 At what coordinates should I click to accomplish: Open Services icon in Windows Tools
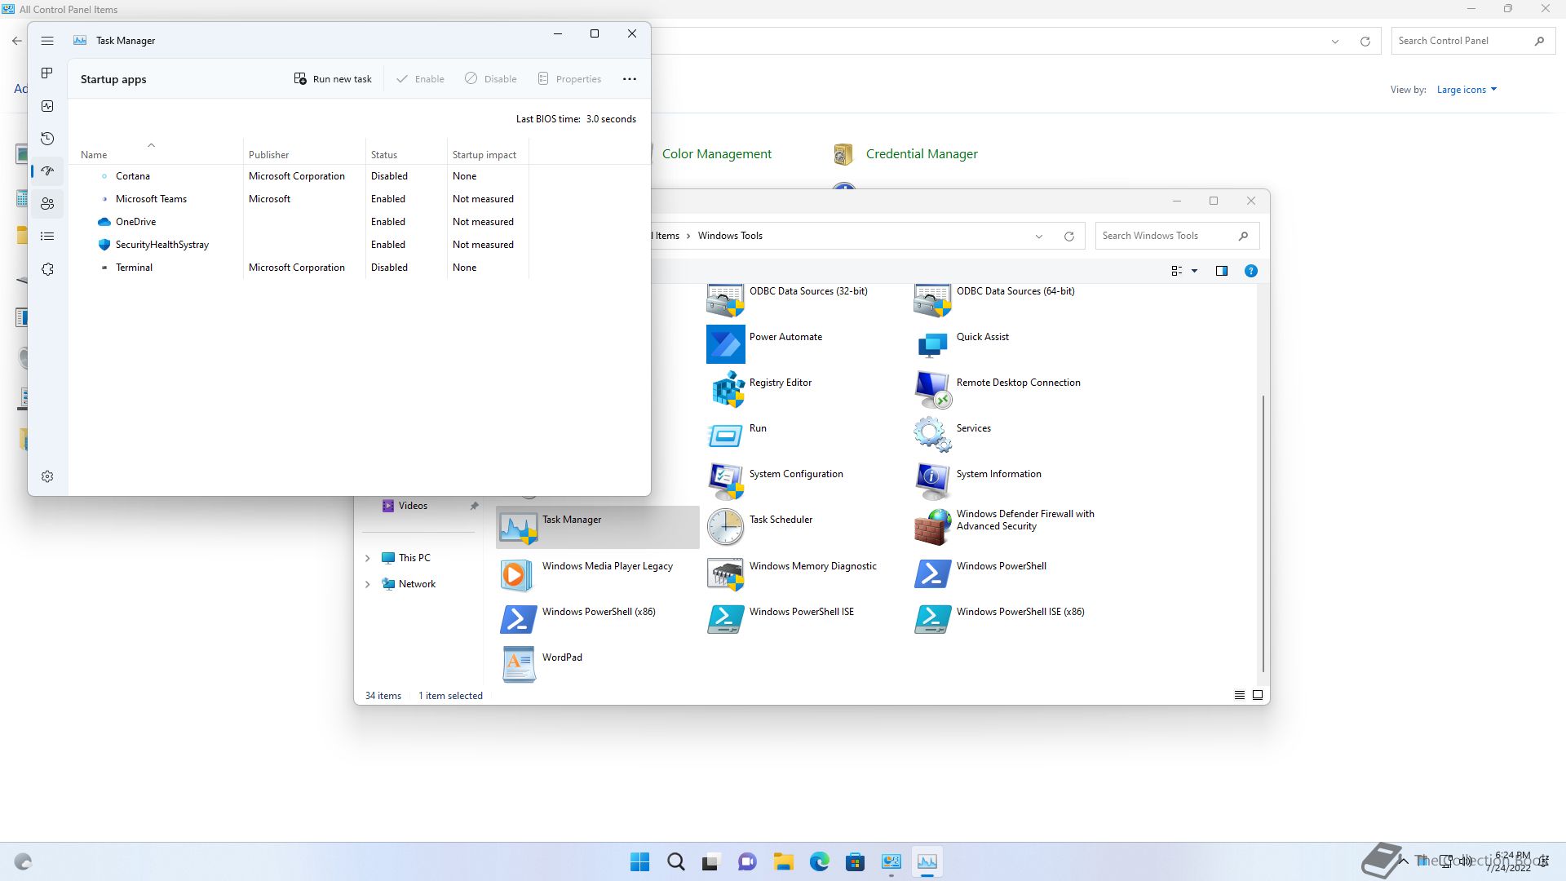pos(933,435)
